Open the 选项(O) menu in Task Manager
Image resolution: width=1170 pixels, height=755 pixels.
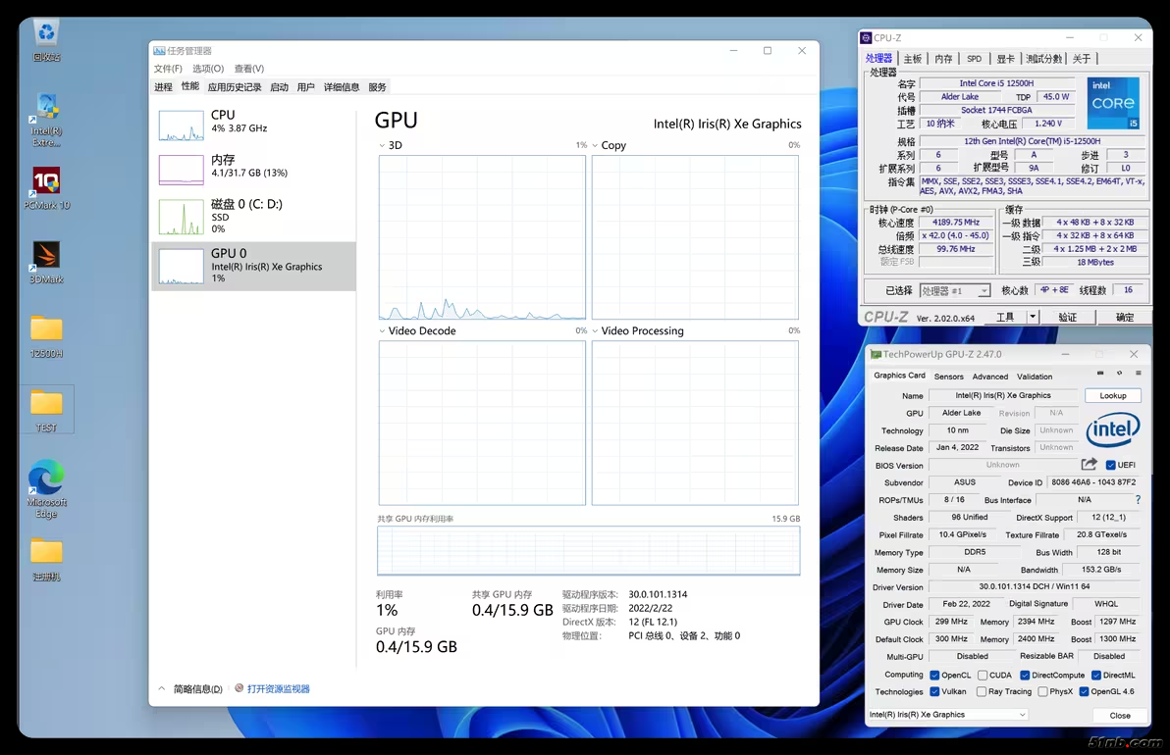click(x=207, y=69)
